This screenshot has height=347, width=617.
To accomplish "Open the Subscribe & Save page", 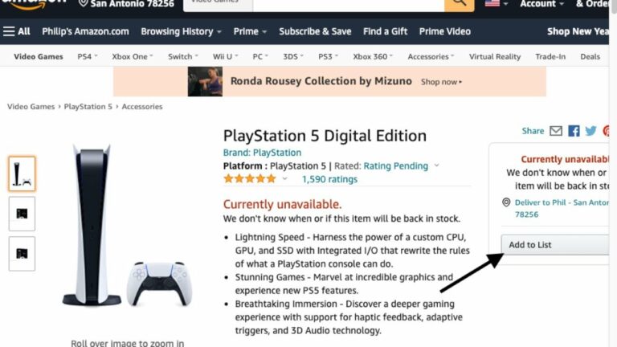I will pyautogui.click(x=315, y=31).
